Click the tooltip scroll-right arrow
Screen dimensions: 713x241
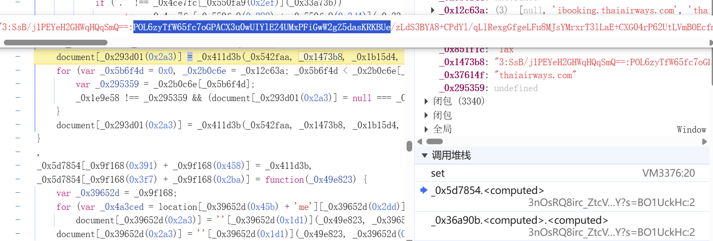tap(710, 42)
